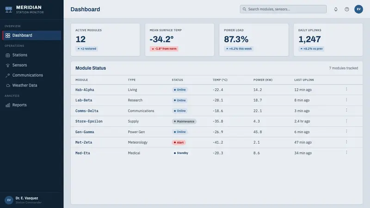Click the Standby status badge
The width and height of the screenshot is (370, 208).
(181, 153)
